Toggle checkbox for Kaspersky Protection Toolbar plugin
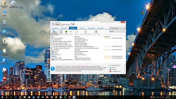 (x=51, y=45)
